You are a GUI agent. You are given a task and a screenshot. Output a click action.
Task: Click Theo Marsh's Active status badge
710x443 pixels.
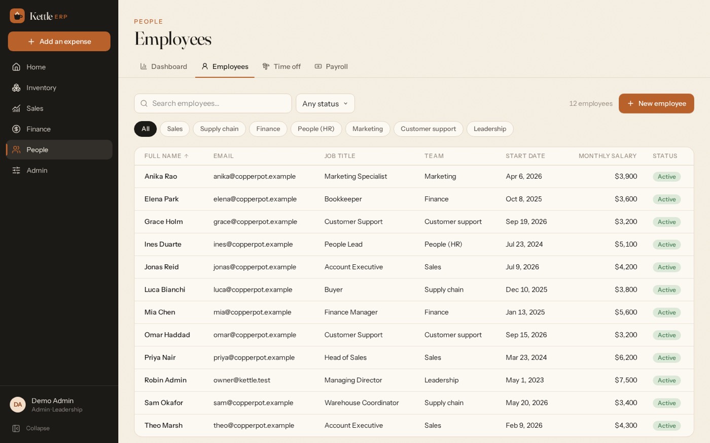666,426
